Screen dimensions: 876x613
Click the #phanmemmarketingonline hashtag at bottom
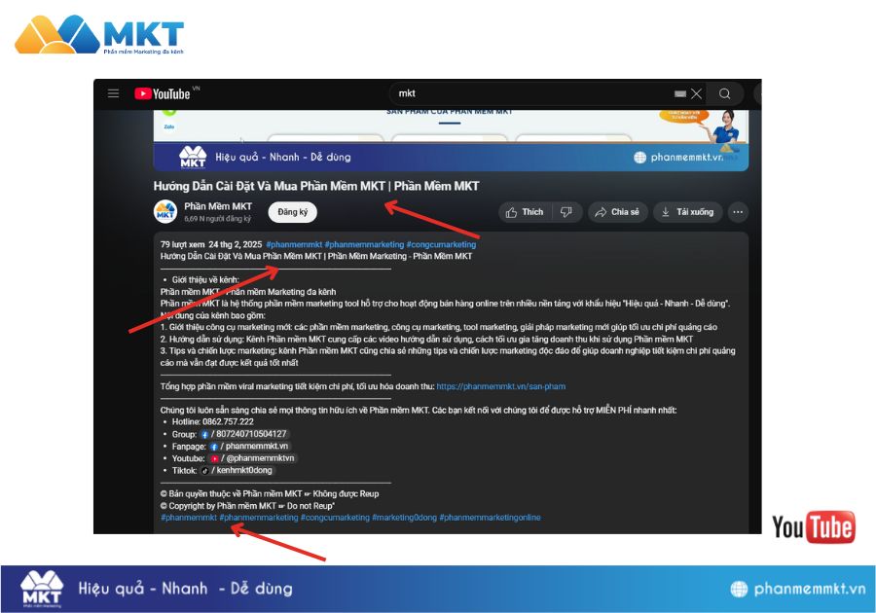(490, 518)
